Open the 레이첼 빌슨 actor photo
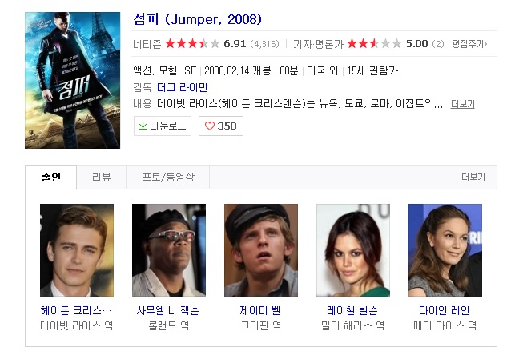The height and width of the screenshot is (355, 519). coord(353,250)
